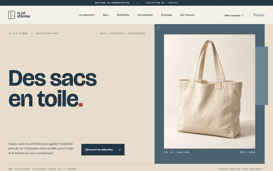Click the paragraph starting "Cabas, sacs et pochettes"

coord(41,149)
